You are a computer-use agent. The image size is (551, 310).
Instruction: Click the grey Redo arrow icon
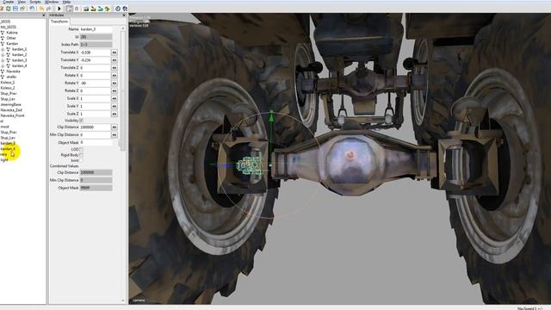pyautogui.click(x=48, y=9)
